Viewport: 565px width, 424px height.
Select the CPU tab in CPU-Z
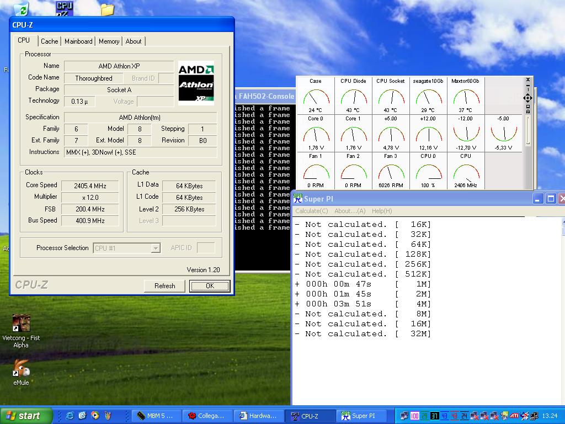click(x=24, y=40)
